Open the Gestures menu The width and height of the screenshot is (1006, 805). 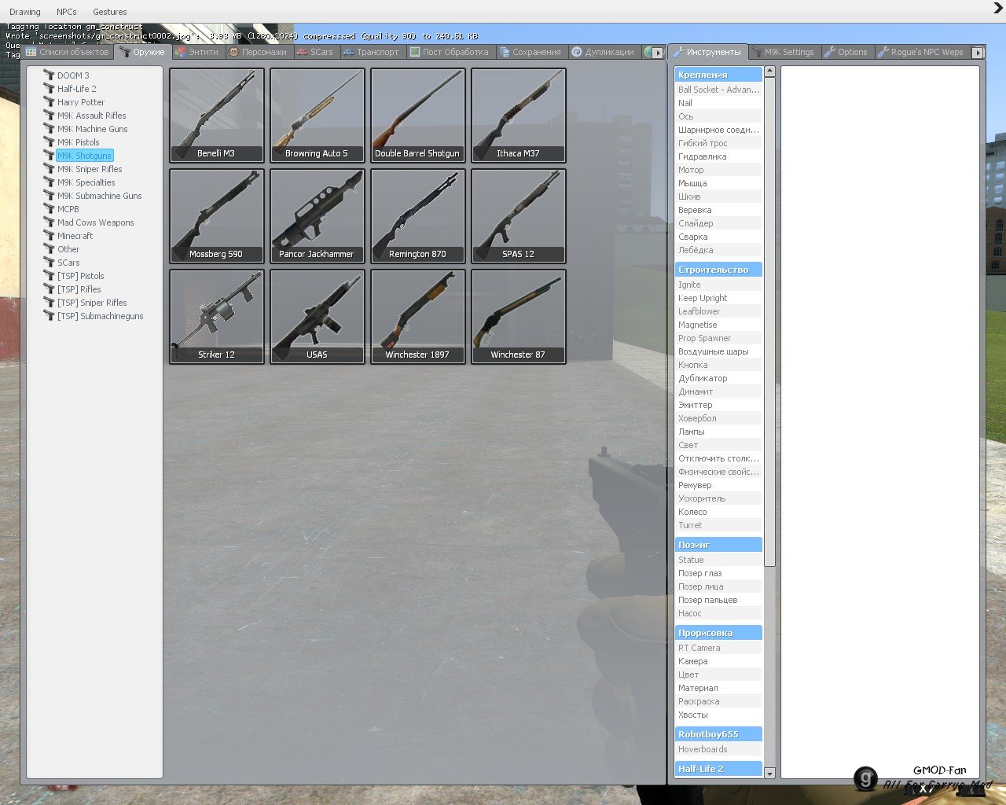(110, 12)
